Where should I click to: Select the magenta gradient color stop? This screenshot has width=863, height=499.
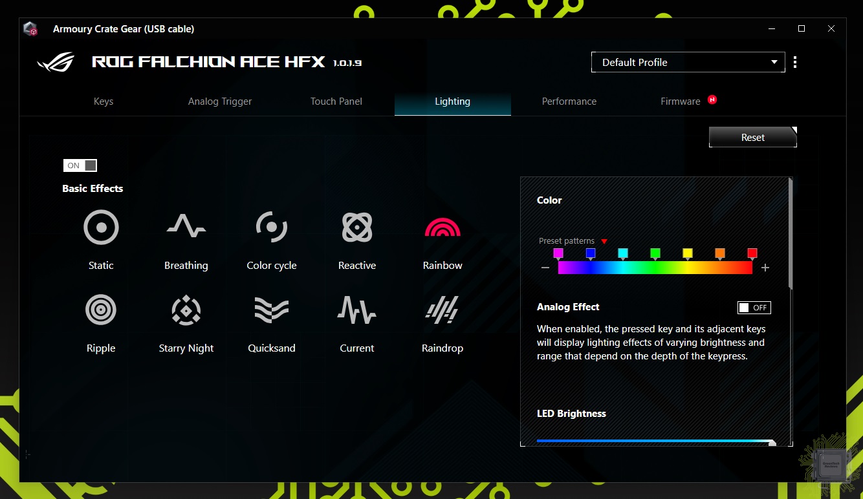(558, 253)
